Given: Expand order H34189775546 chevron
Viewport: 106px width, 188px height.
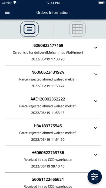Looking at the screenshot, I should (96, 128).
